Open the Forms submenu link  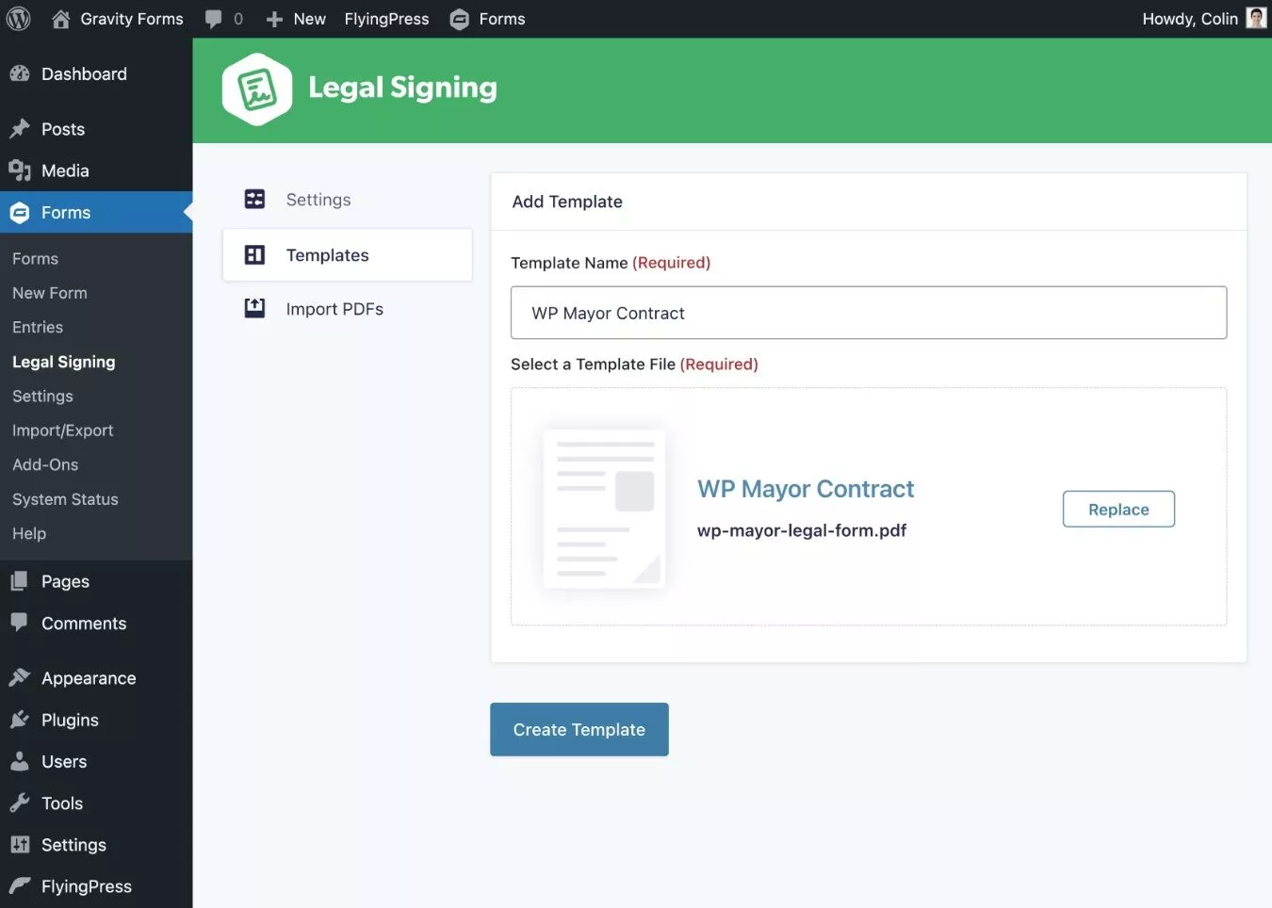[35, 258]
